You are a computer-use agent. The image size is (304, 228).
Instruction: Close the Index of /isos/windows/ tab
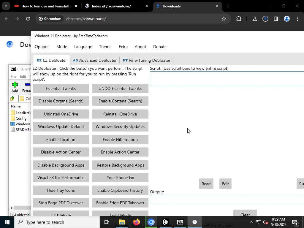(147, 6)
